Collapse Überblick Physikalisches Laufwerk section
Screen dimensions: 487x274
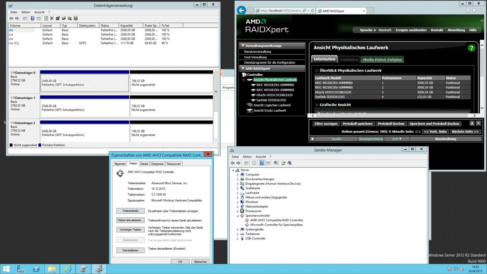click(317, 71)
